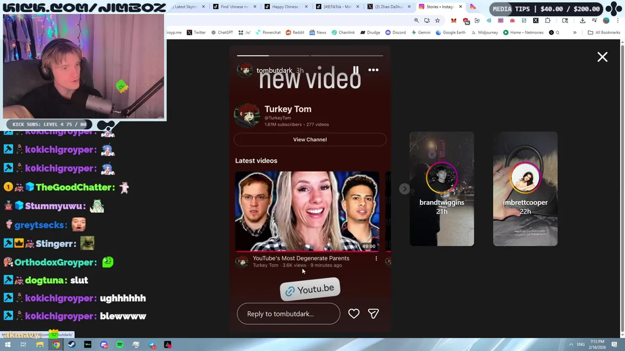Image resolution: width=625 pixels, height=351 pixels.
Task: Open the Windows Start menu
Action: click(x=7, y=345)
